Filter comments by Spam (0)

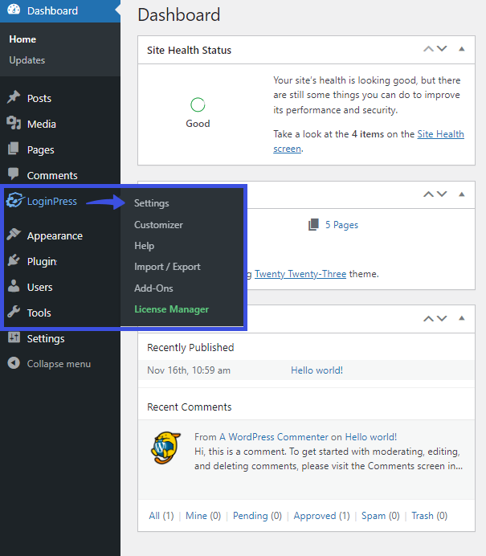click(380, 516)
